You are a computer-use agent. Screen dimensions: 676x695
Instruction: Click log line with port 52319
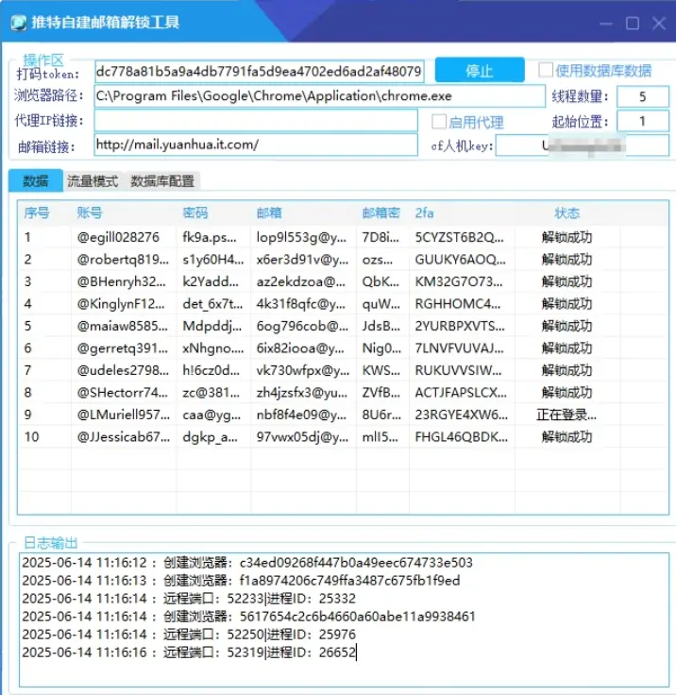pyautogui.click(x=189, y=653)
